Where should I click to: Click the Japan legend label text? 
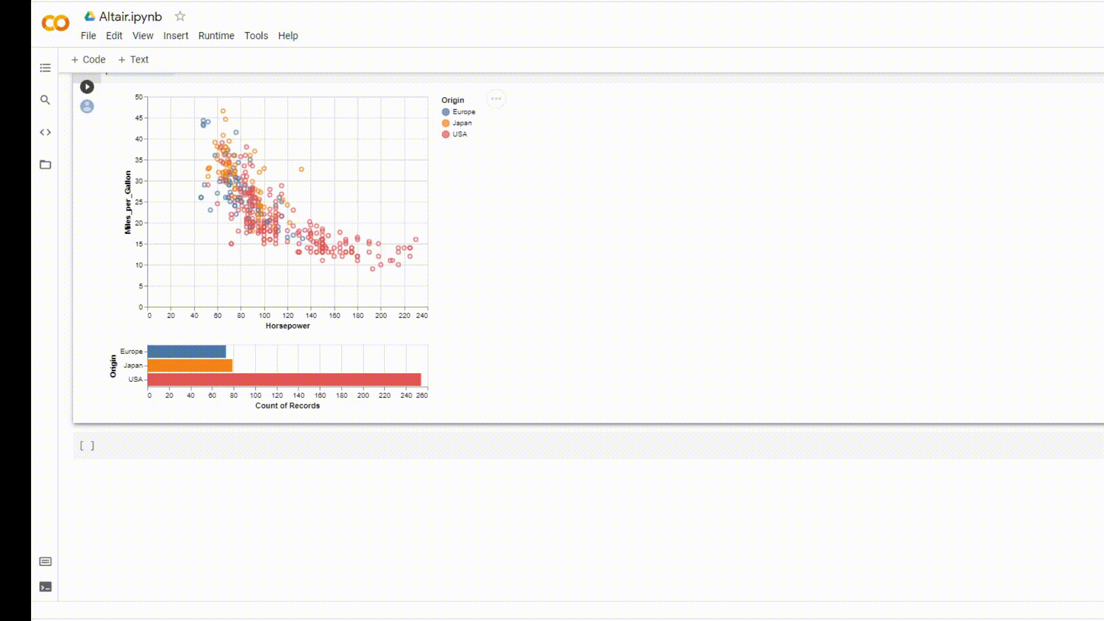462,123
